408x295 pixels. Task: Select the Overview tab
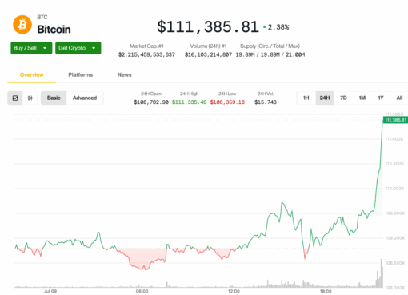31,74
